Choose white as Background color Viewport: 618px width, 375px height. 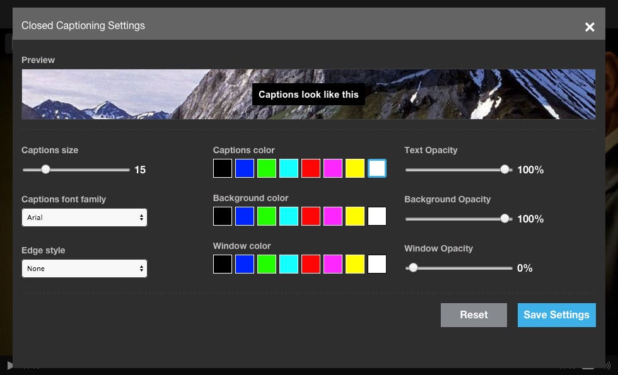point(377,216)
